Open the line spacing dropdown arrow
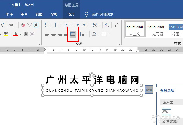Viewport: 183px width, 125px height. pos(86,34)
